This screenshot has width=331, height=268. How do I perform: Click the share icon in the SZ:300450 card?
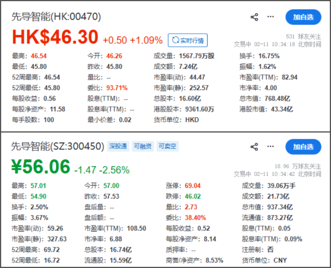(254, 147)
